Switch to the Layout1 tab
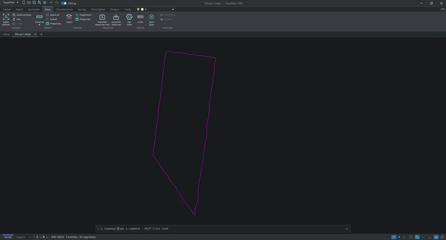Image resolution: width=446 pixels, height=240 pixels. pos(20,237)
